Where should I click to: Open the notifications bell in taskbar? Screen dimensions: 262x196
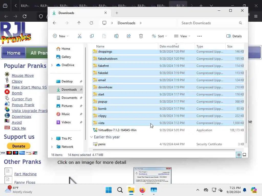click(x=245, y=190)
